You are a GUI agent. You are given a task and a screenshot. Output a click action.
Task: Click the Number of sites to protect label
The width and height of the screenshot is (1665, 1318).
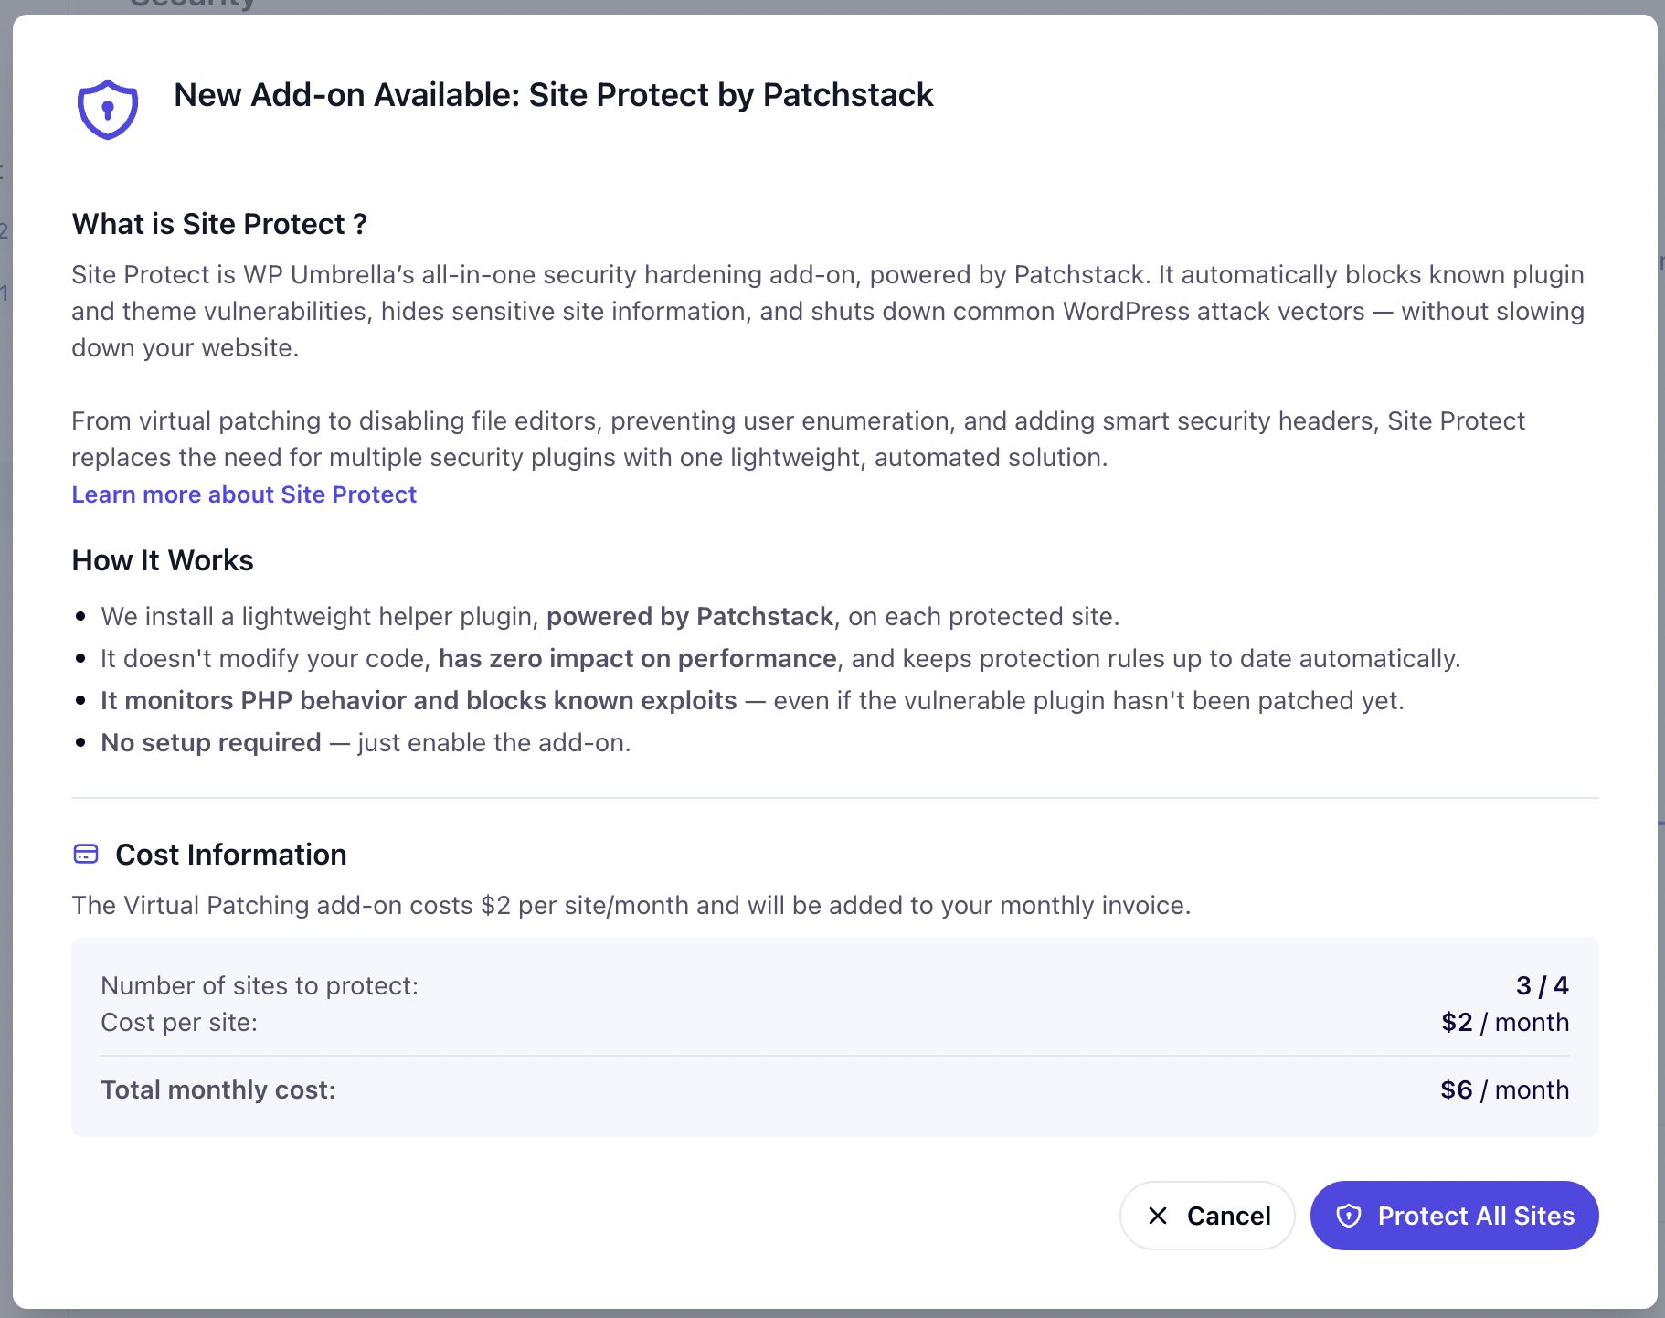point(260,985)
